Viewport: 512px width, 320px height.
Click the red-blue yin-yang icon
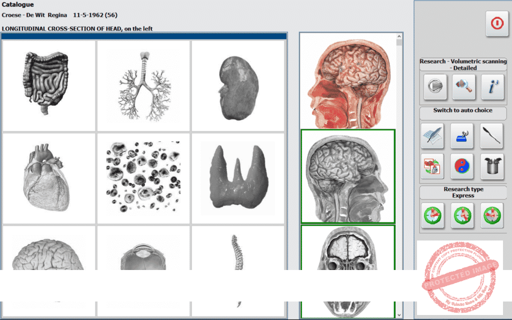coord(462,166)
